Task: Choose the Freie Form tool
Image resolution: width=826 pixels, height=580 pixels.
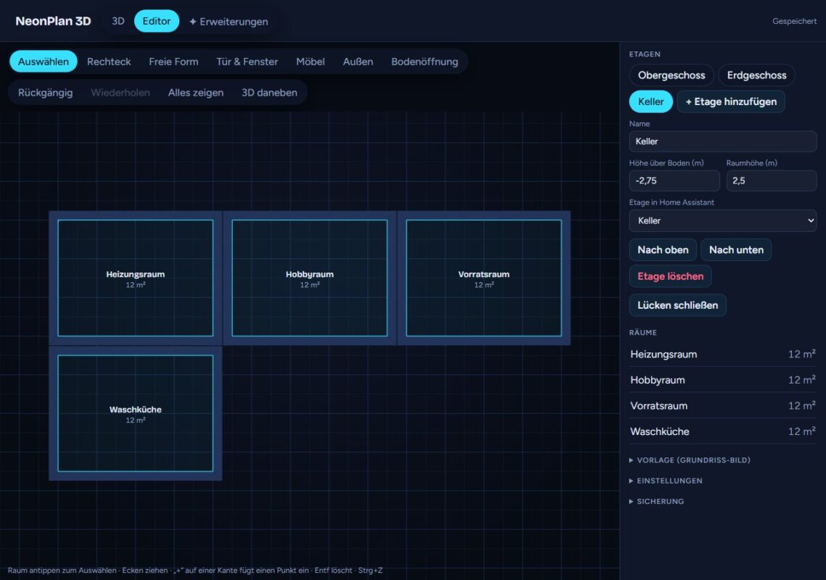Action: pos(173,62)
